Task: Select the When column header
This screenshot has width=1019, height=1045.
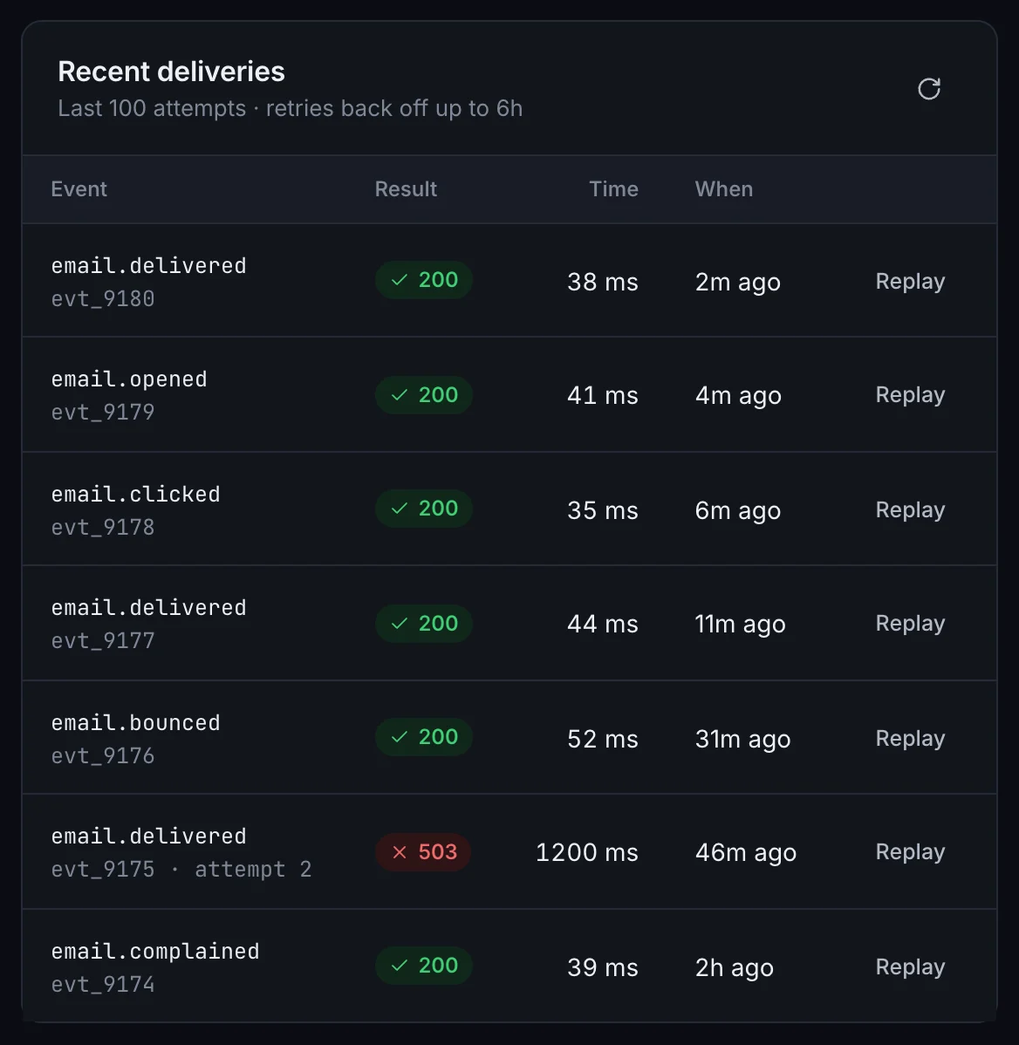Action: coord(724,189)
